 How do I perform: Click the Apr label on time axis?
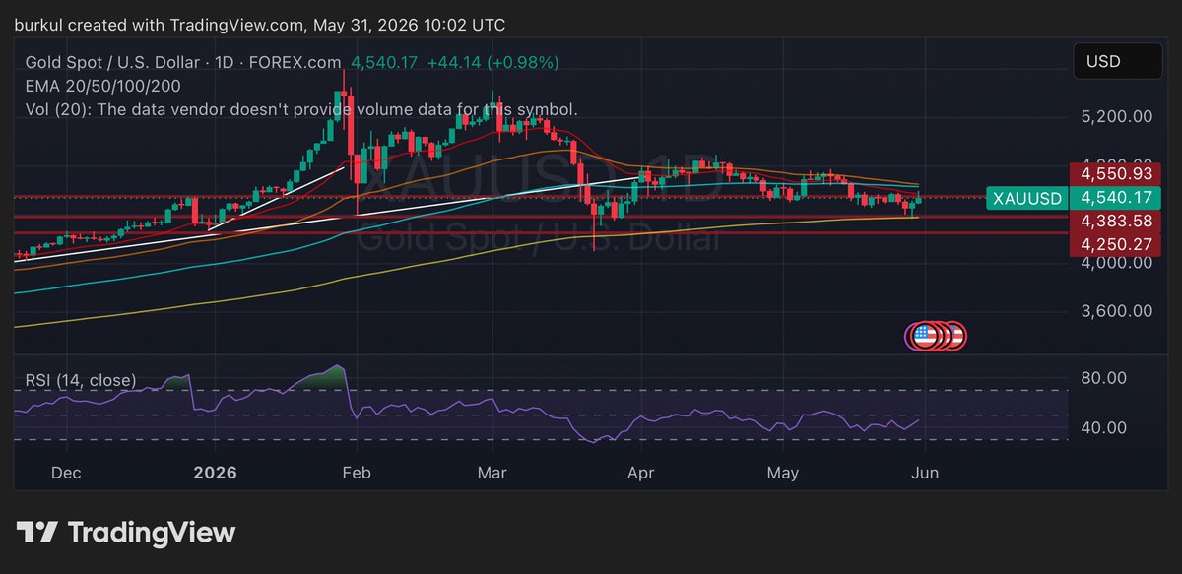pyautogui.click(x=641, y=473)
